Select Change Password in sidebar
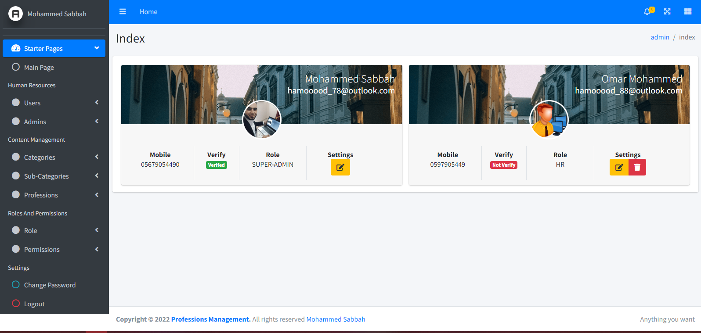 point(50,285)
